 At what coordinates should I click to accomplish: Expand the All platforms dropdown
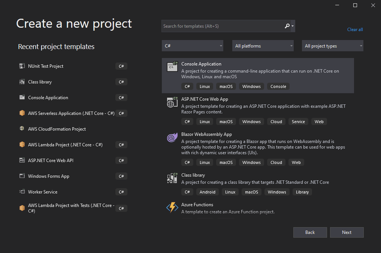pos(263,46)
